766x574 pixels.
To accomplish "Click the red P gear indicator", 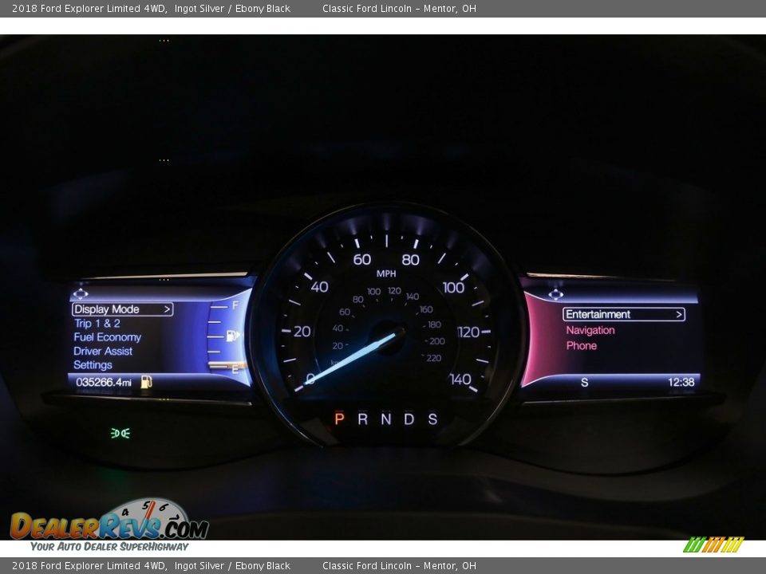I will (x=339, y=419).
